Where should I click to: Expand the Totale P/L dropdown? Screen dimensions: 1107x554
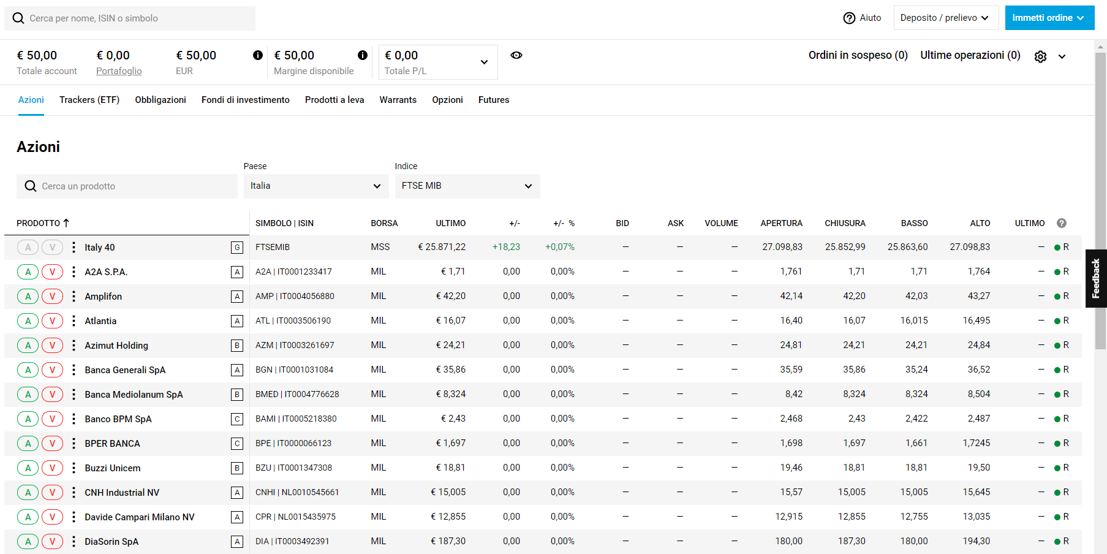point(438,62)
